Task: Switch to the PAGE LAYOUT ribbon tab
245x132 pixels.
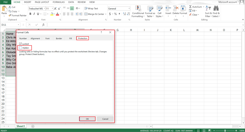Action: tap(42, 2)
